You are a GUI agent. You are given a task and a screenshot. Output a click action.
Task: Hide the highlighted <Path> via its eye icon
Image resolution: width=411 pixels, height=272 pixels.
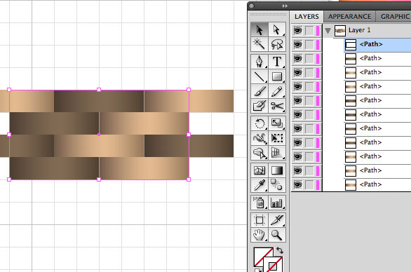(x=297, y=44)
